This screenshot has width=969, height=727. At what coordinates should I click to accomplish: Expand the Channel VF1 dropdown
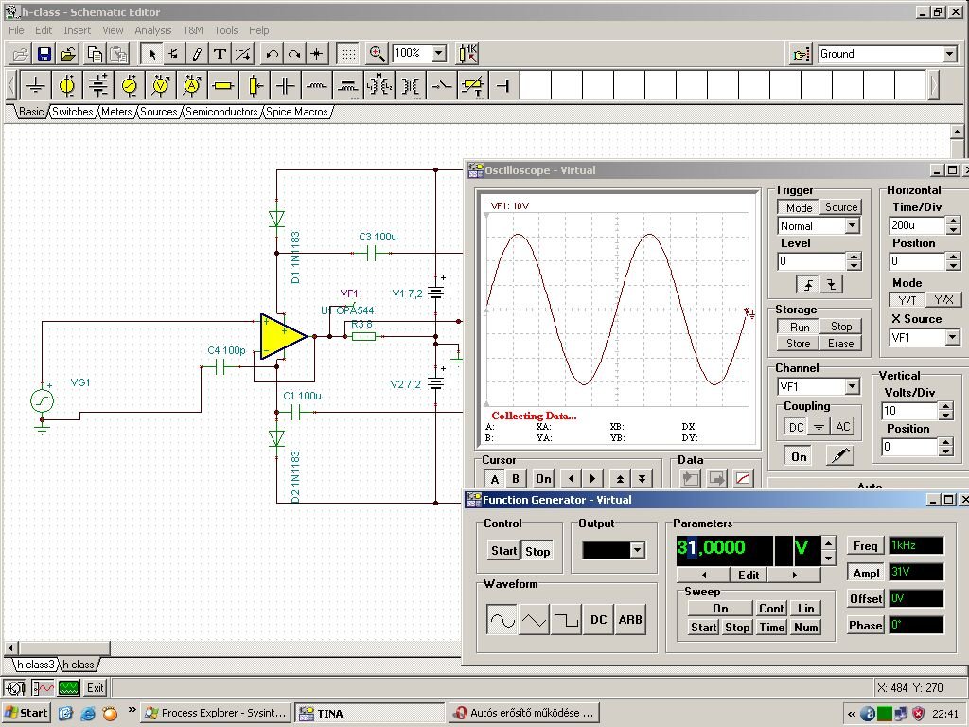(x=852, y=387)
